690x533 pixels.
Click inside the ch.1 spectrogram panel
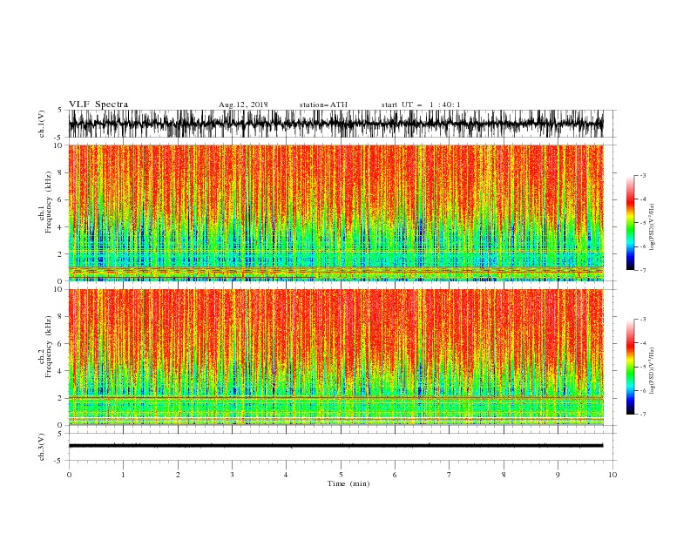tap(335, 213)
